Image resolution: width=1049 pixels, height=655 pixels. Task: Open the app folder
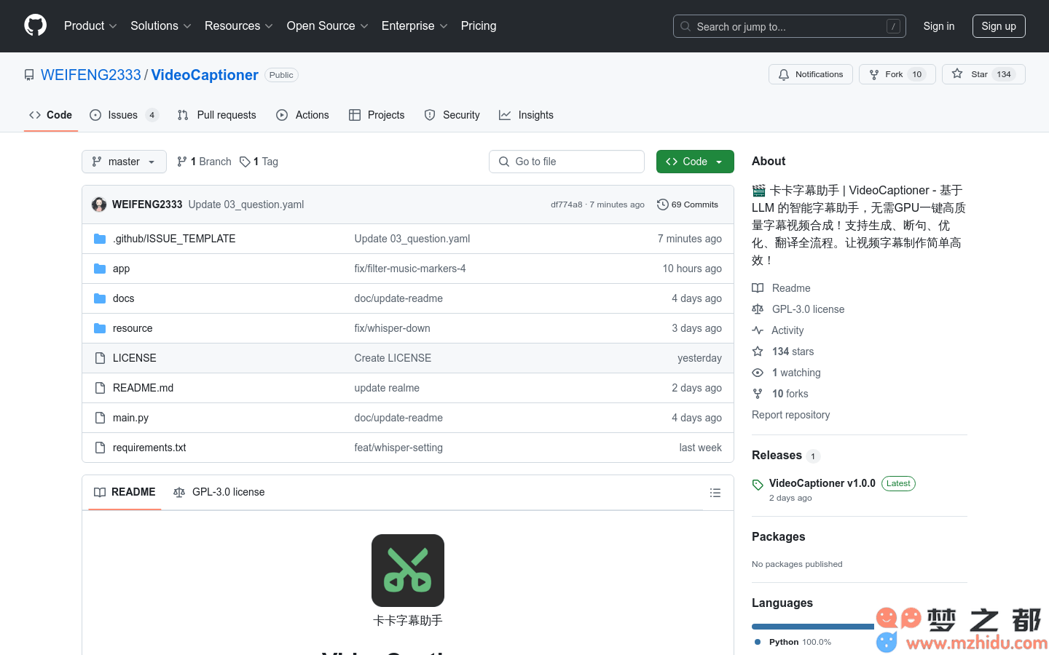pyautogui.click(x=121, y=269)
